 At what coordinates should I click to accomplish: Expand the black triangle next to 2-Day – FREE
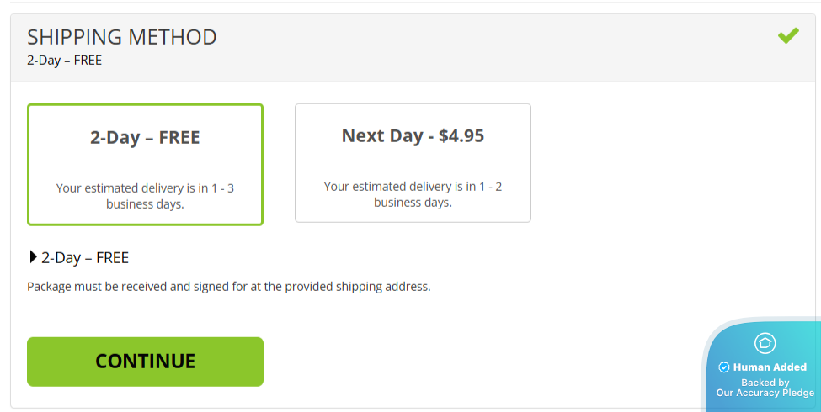pyautogui.click(x=33, y=257)
